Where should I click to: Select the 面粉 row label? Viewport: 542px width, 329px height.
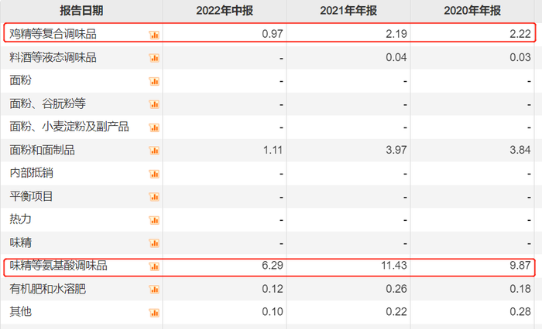coord(20,80)
